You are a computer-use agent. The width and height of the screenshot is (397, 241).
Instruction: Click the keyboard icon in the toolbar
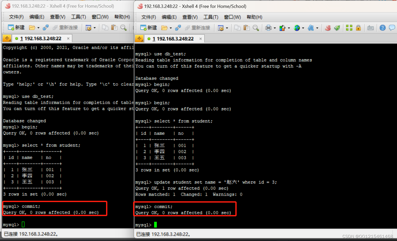click(370, 28)
